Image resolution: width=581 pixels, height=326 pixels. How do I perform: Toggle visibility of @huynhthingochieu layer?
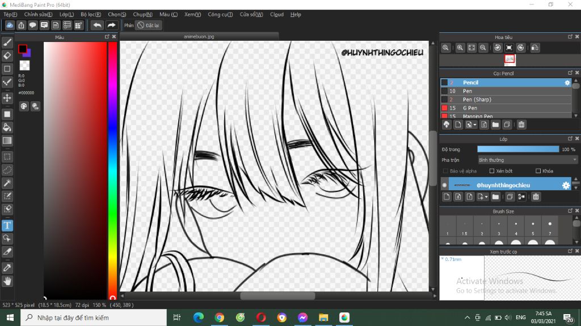445,185
